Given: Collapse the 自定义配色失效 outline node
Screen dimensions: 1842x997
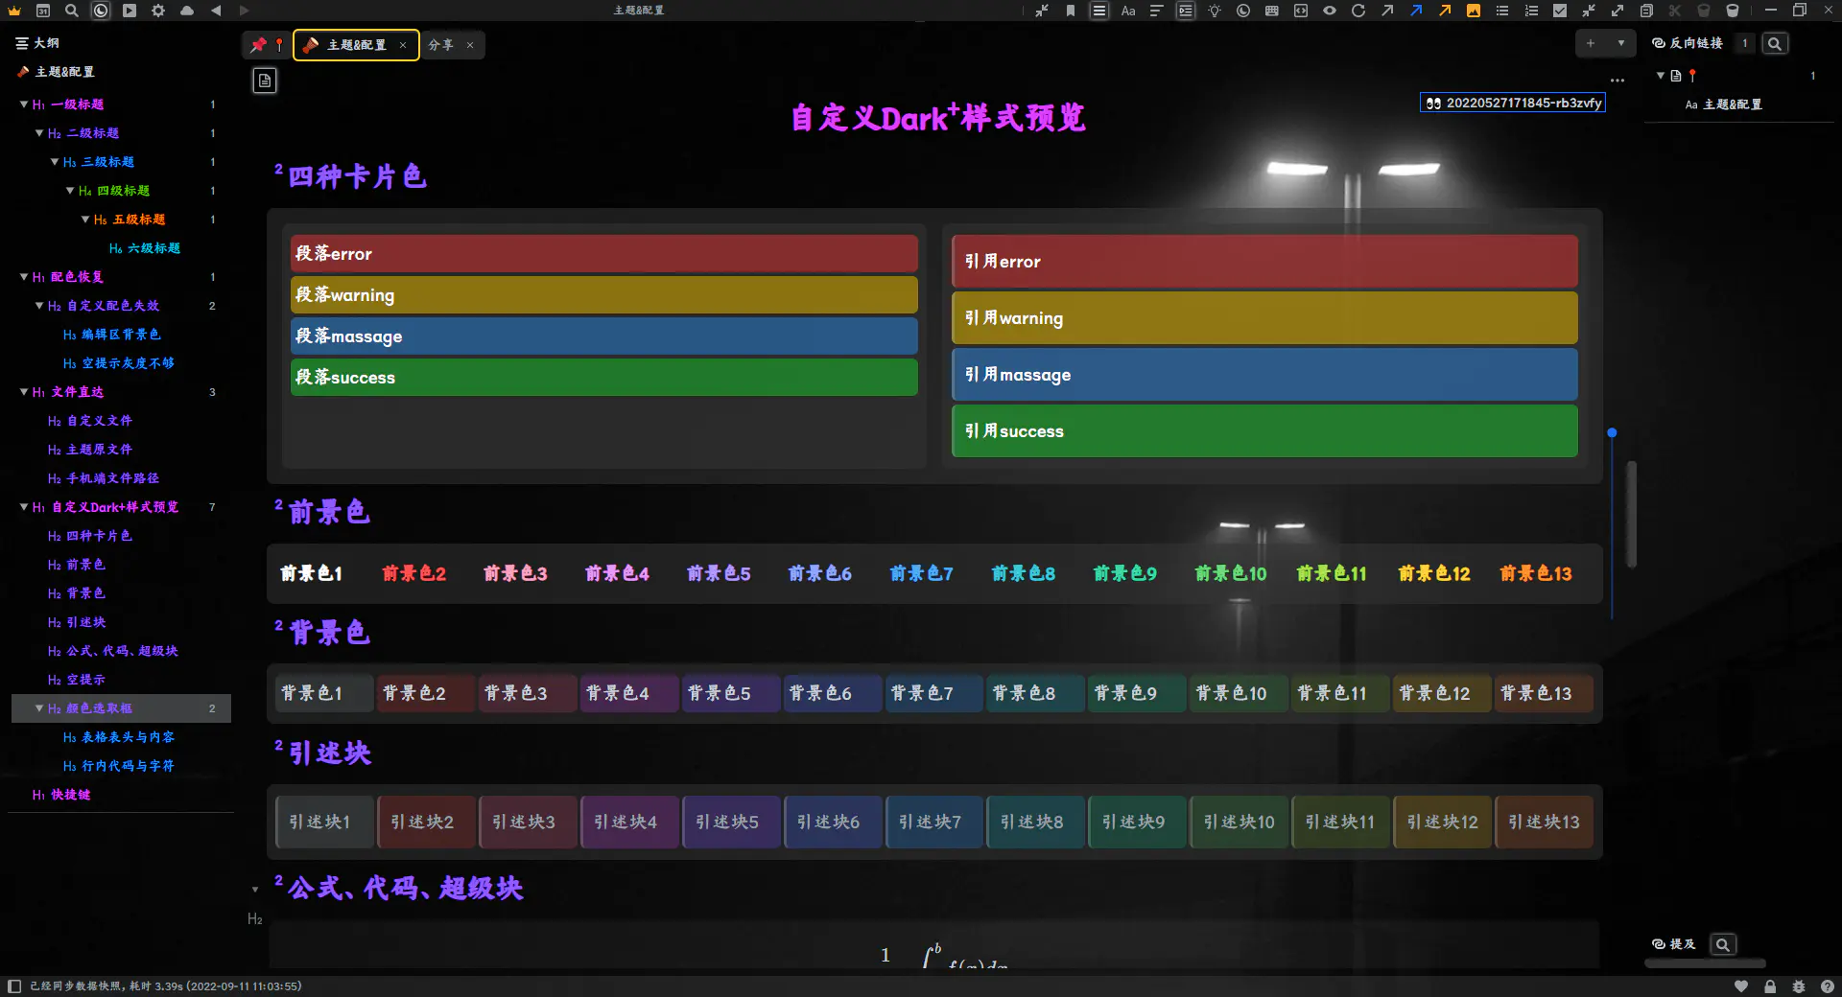Looking at the screenshot, I should (x=39, y=306).
